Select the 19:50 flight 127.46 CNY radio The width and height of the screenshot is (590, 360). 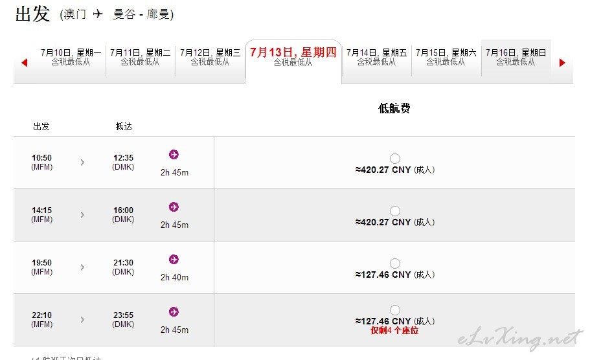click(x=394, y=264)
